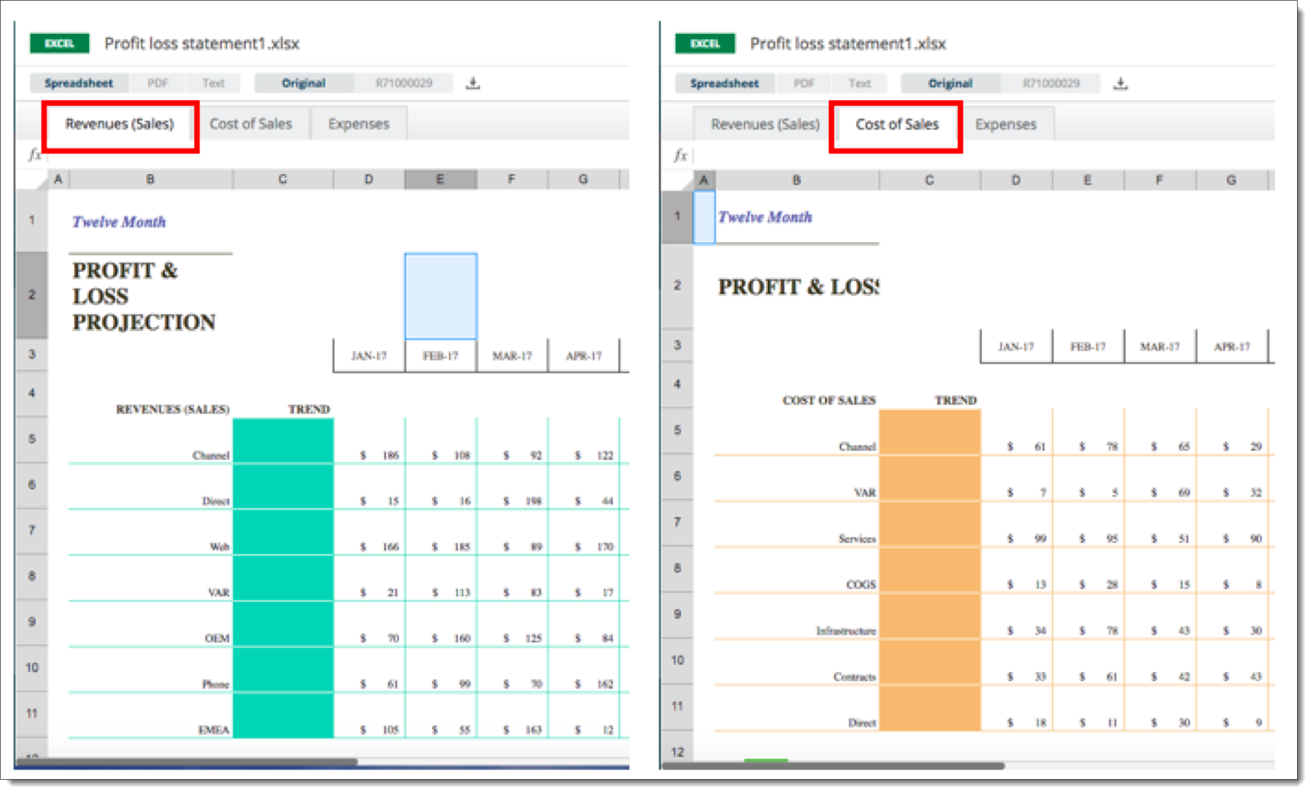Click OEM row label in left sheet
This screenshot has width=1311, height=793.
[x=217, y=639]
